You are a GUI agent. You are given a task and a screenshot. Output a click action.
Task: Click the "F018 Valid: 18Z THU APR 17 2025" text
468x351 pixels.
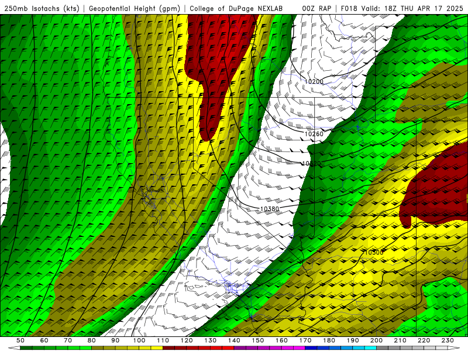tap(402, 9)
